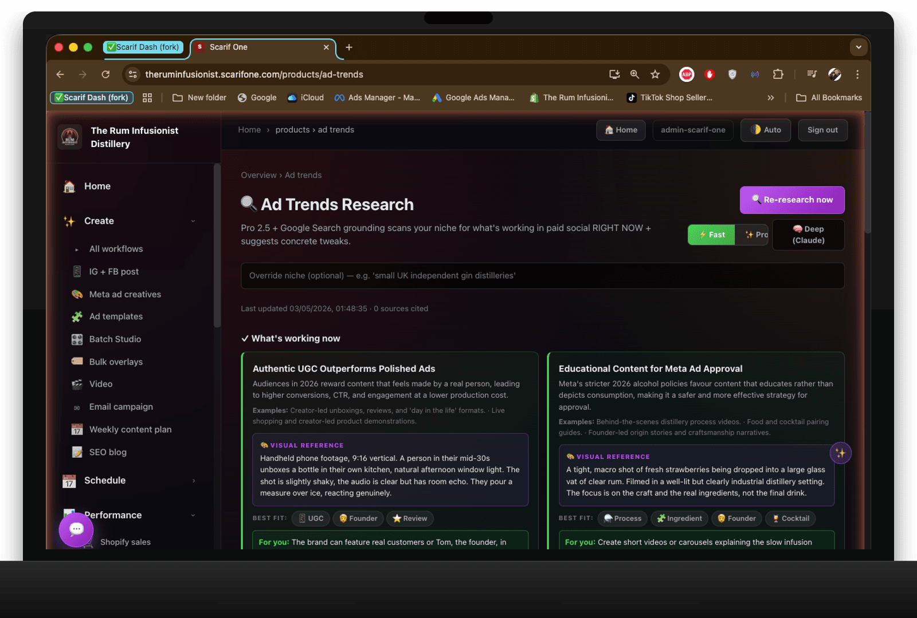Open Home in the sidebar
The width and height of the screenshot is (917, 618).
97,187
